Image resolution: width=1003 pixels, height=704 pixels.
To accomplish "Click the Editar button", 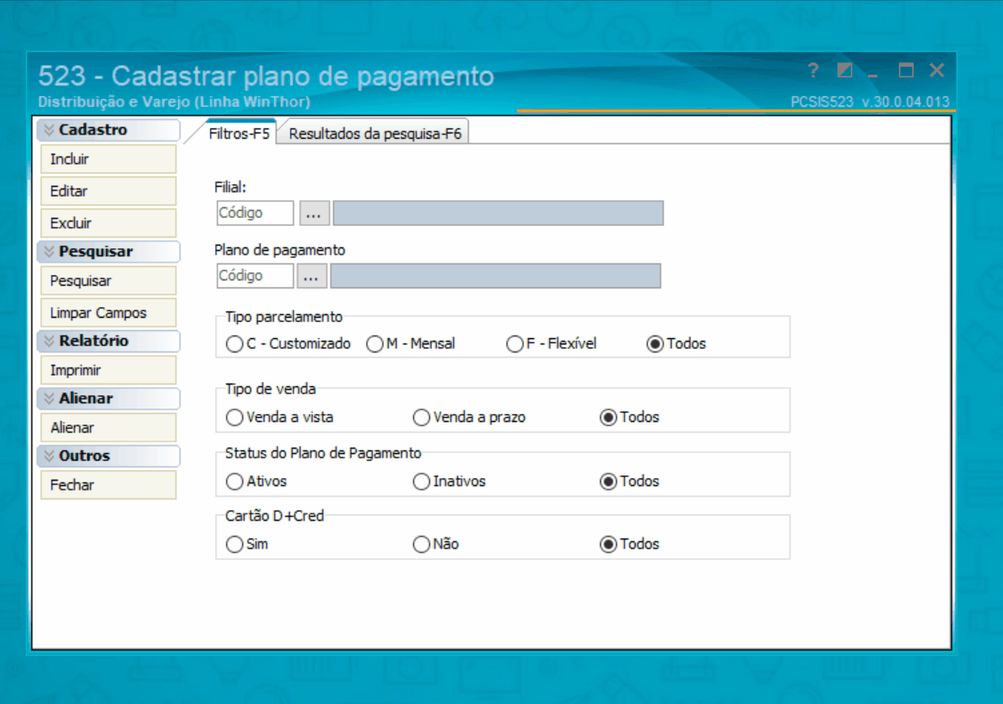I will tap(108, 191).
